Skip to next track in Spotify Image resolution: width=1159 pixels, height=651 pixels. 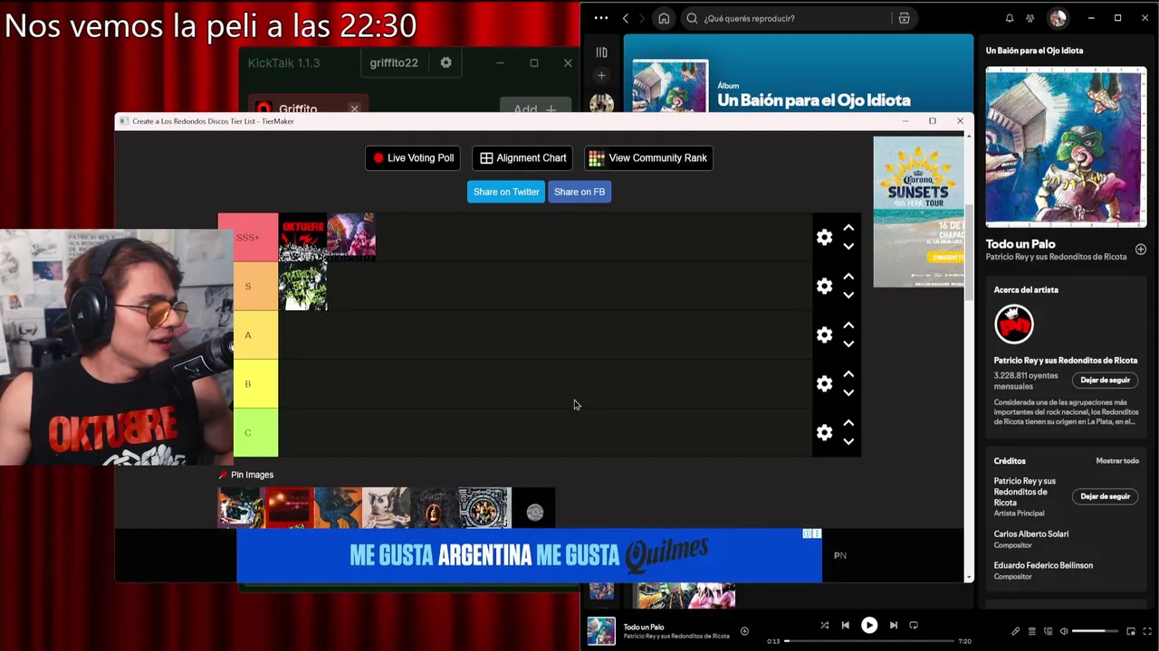pyautogui.click(x=894, y=625)
